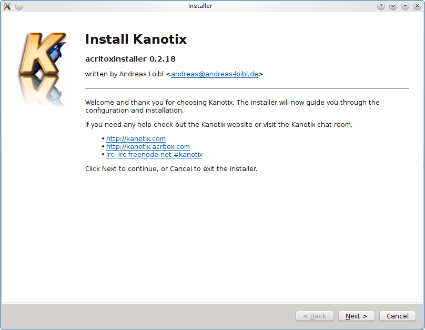Screen dimensions: 425x330
Task: Click the 'Click Next to continue' instruction text
Action: pos(171,168)
